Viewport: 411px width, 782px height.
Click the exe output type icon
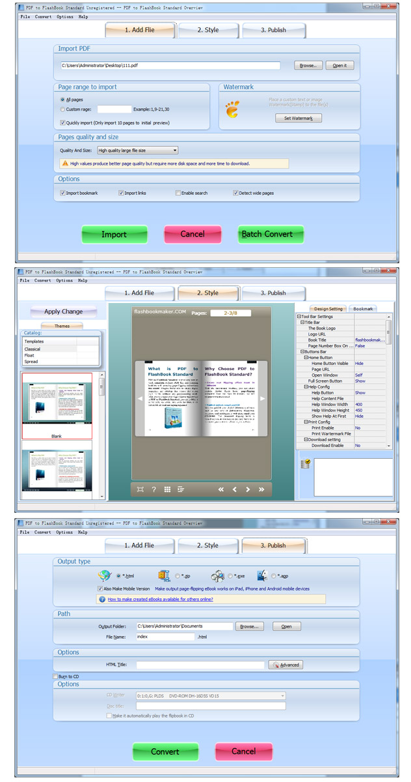(218, 575)
